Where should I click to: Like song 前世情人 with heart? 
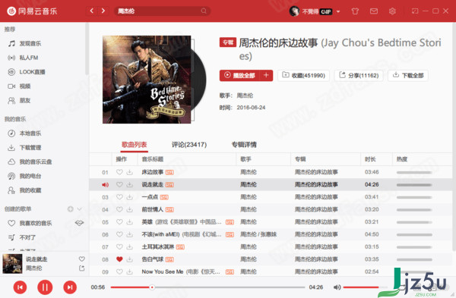point(119,209)
